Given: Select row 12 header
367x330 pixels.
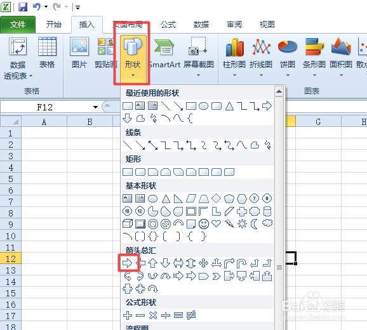Looking at the screenshot, I should coord(11,259).
